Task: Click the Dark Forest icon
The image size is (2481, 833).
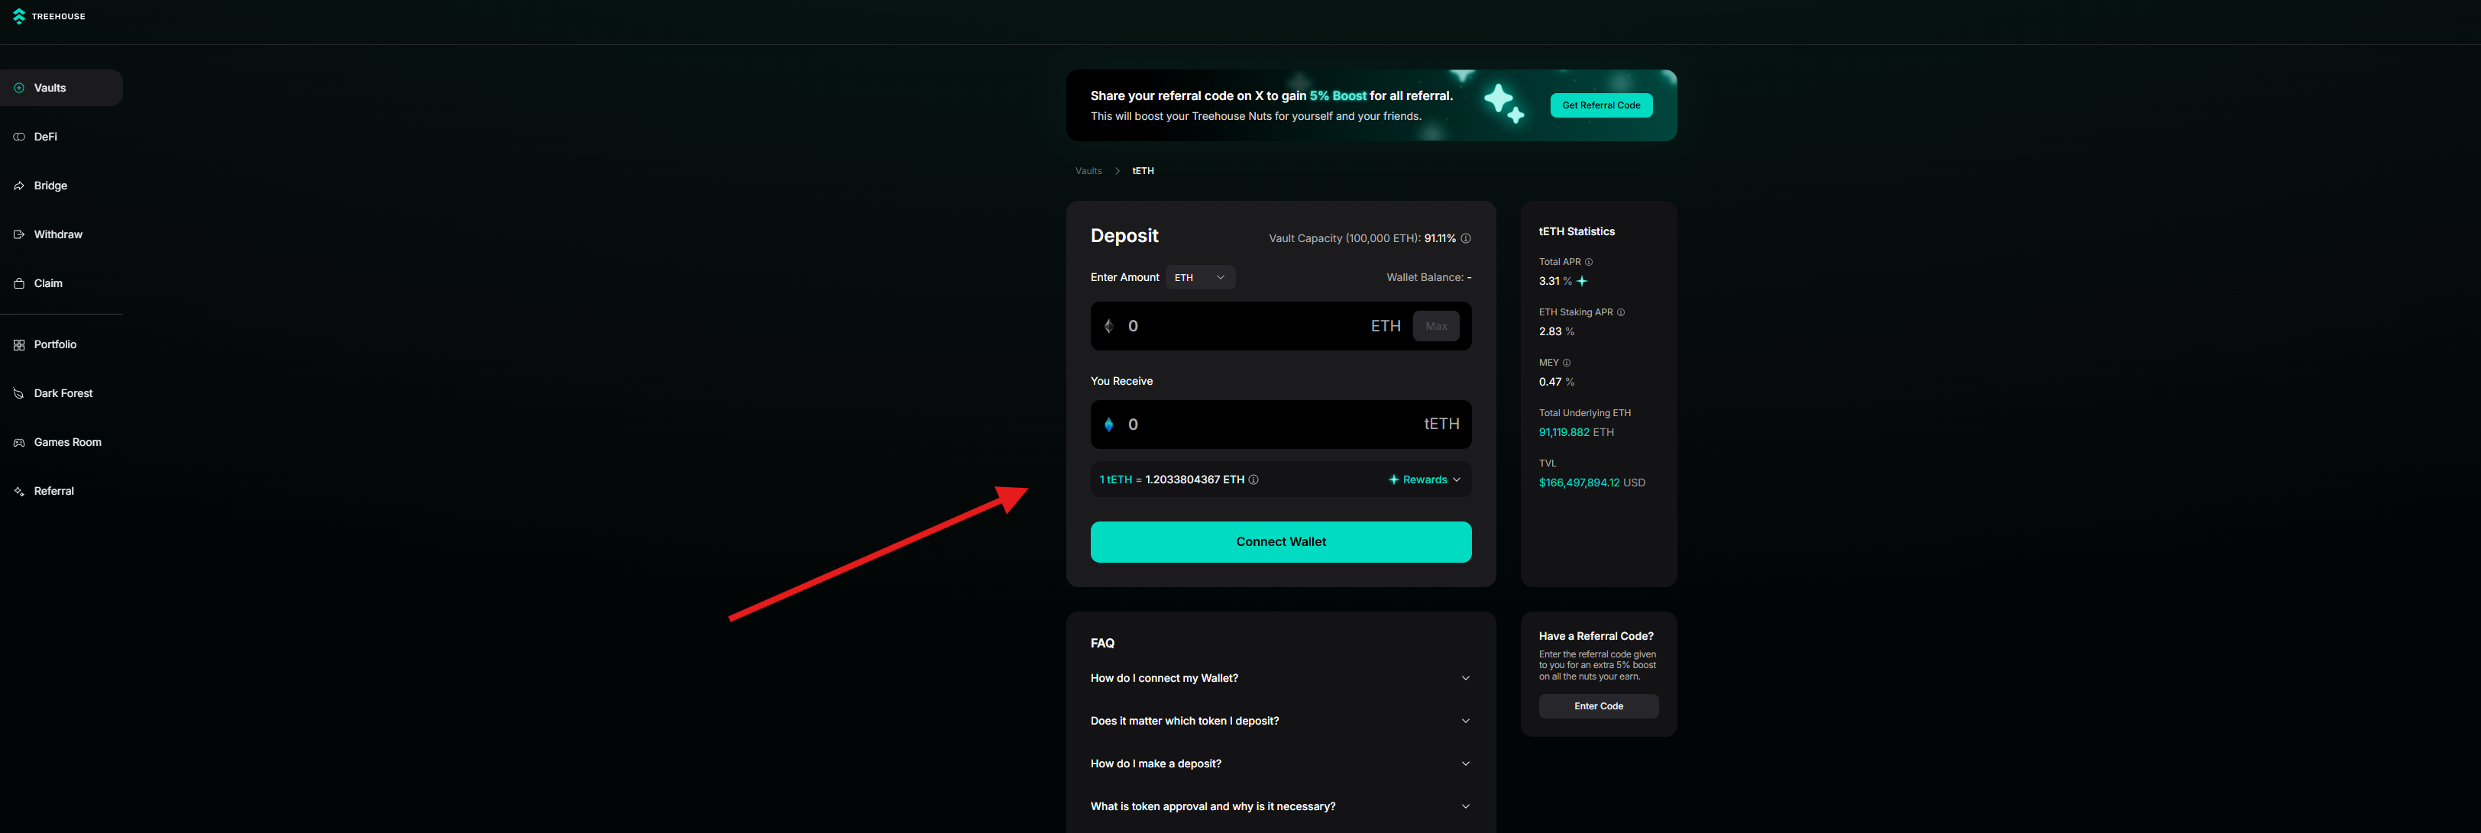Action: tap(18, 394)
